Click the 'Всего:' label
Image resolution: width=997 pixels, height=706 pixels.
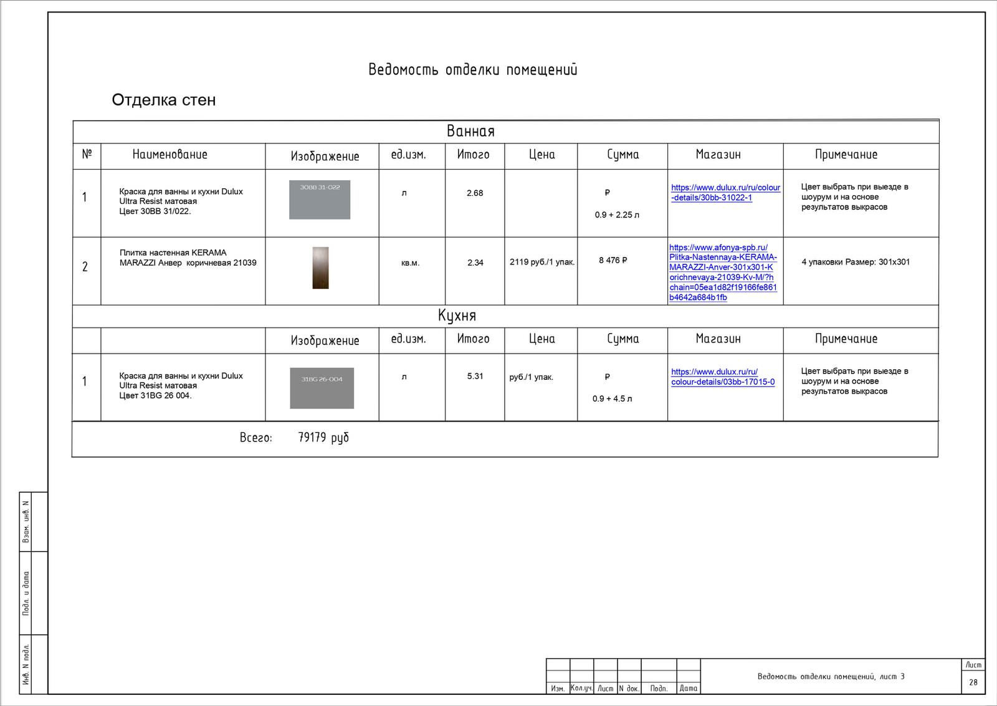tap(256, 438)
